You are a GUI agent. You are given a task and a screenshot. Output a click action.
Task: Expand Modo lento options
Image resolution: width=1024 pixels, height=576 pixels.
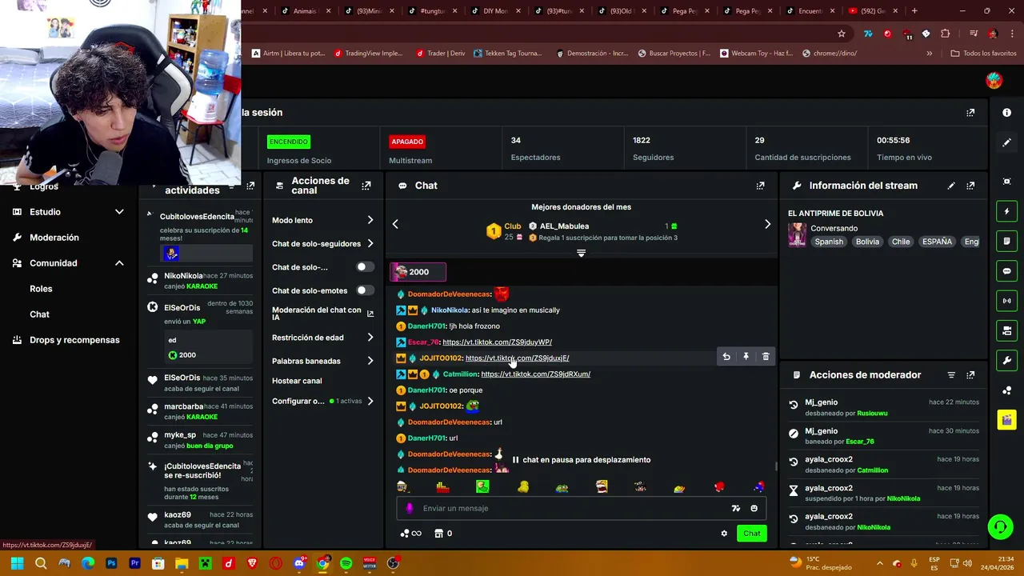[x=370, y=220]
